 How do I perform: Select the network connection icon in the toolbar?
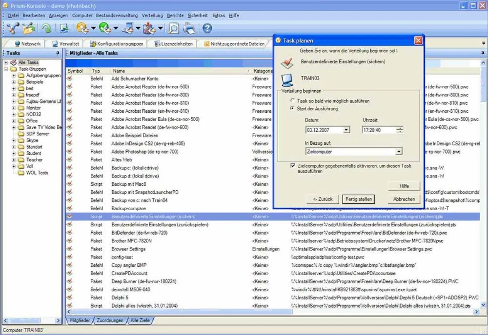coord(11,28)
